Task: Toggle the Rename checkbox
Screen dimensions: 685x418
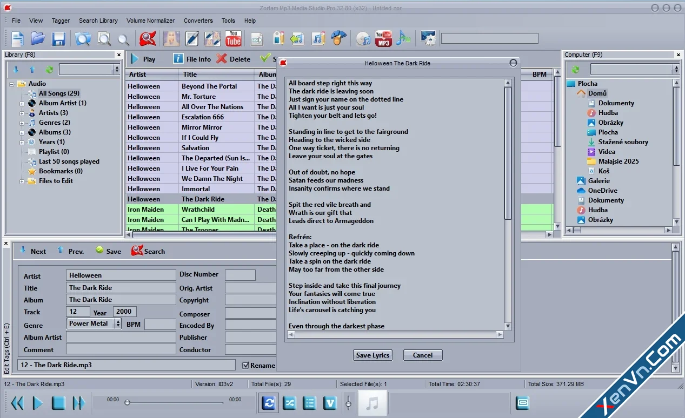Action: point(245,365)
